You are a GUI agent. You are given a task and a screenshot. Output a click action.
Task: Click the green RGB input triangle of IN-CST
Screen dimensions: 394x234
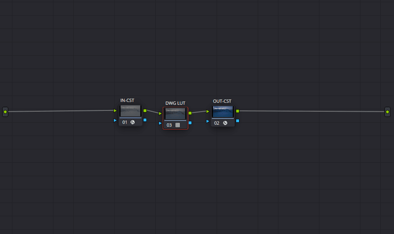115,111
